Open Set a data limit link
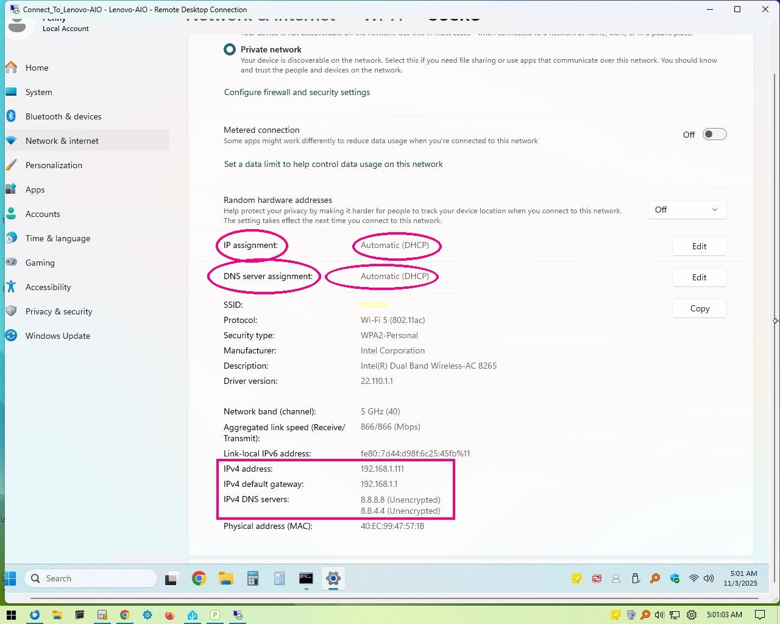This screenshot has height=624, width=780. 333,165
